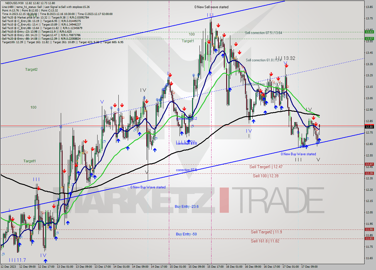Click the 12.95 price axis value

(369, 109)
